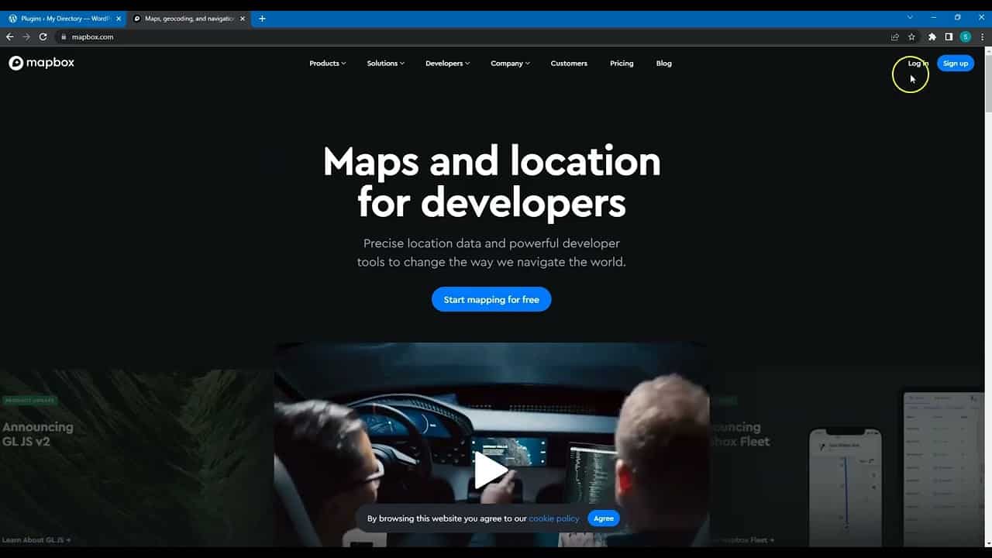The height and width of the screenshot is (558, 992).
Task: Play the video in the center
Action: point(491,470)
